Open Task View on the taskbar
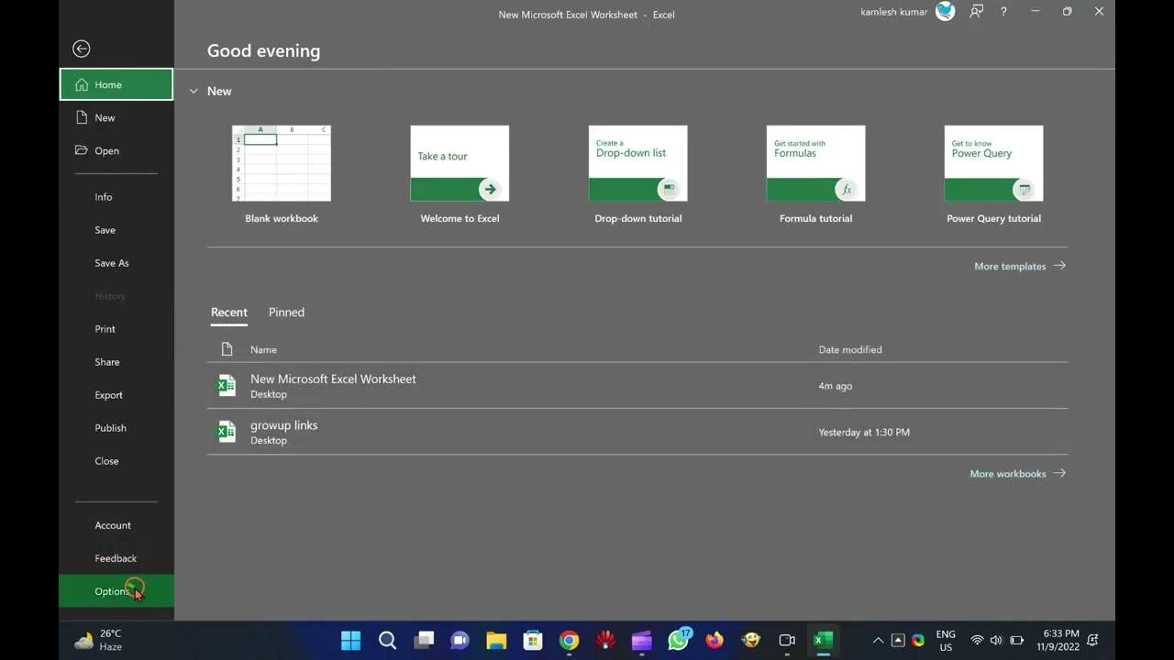1174x660 pixels. coord(423,640)
